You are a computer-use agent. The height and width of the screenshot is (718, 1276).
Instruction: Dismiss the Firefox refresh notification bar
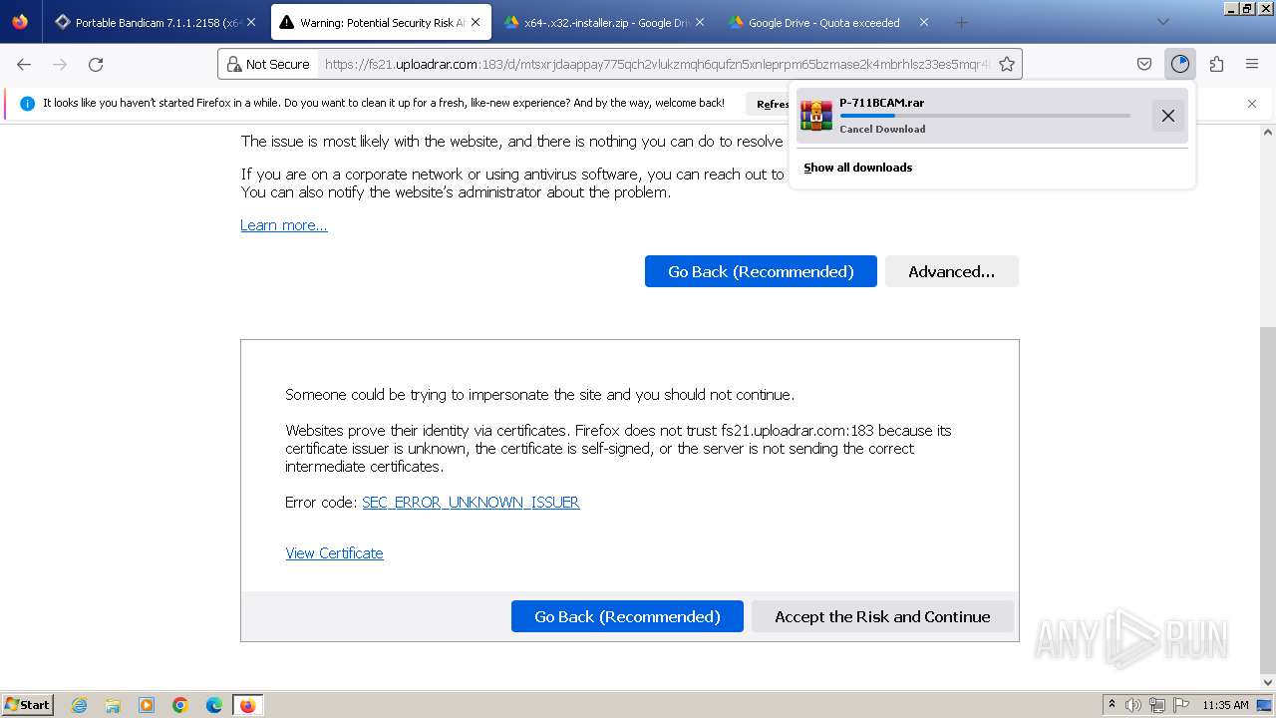(x=1252, y=104)
